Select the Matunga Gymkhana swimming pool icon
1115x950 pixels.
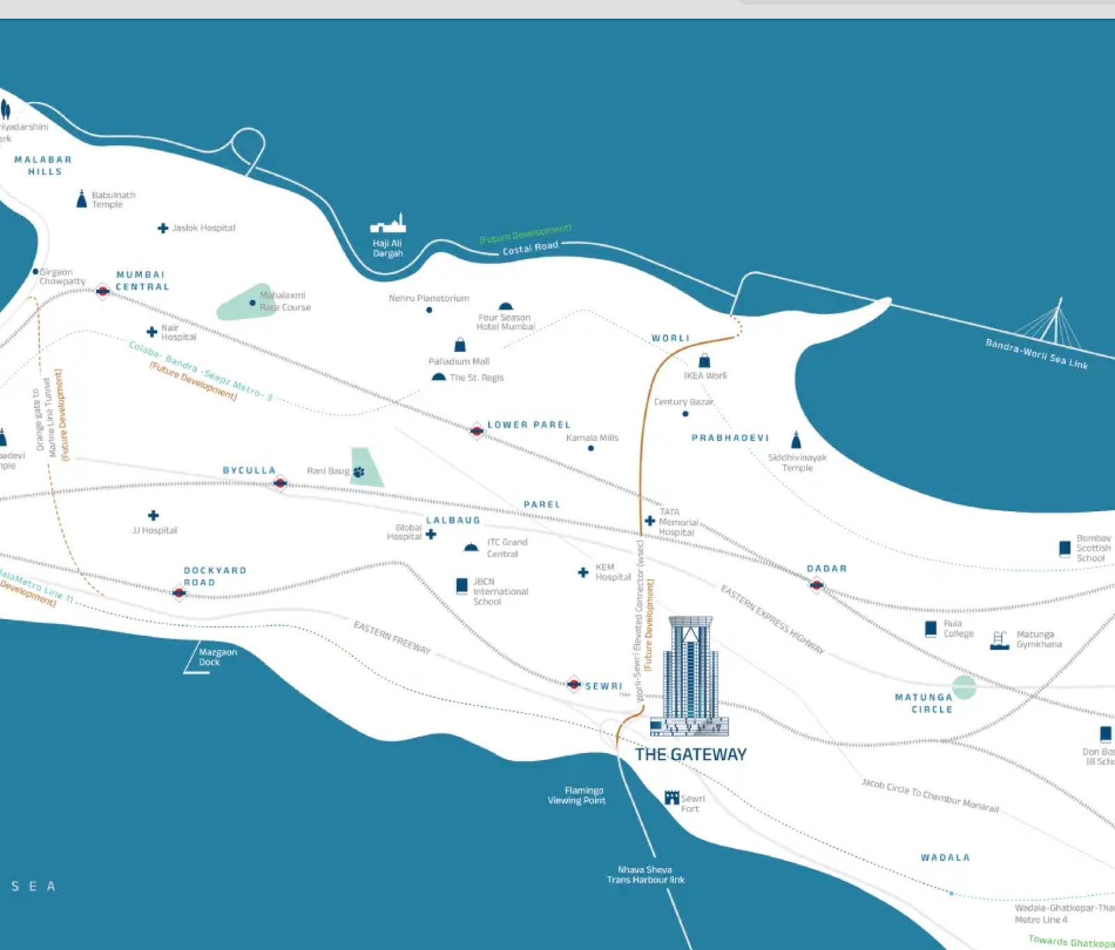pos(999,640)
